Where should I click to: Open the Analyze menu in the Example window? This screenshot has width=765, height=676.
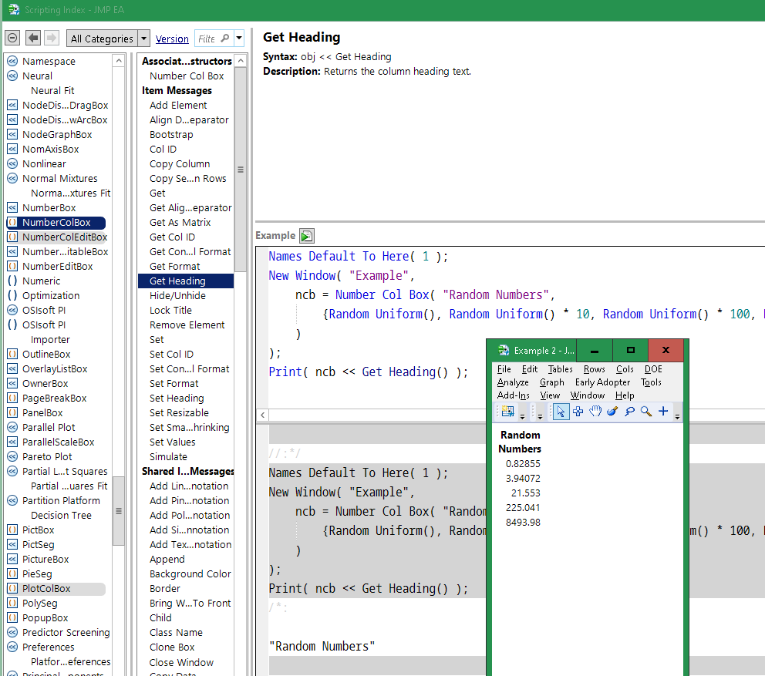513,382
